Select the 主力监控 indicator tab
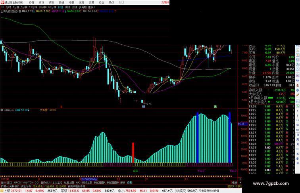This screenshot has height=193, width=300. click(57, 183)
